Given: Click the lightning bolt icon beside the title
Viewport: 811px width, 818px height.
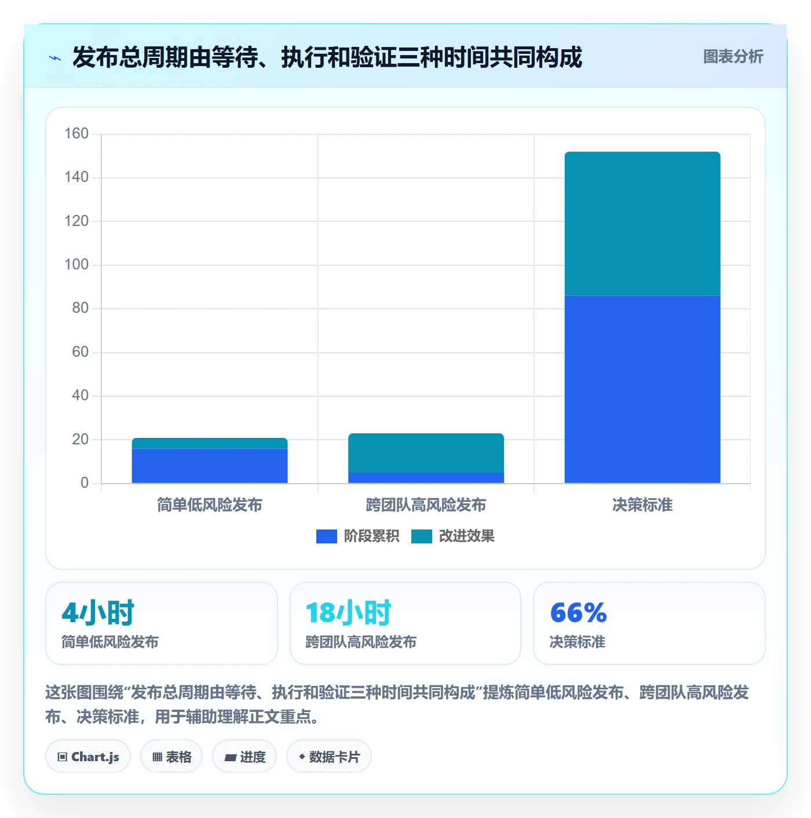Looking at the screenshot, I should (x=55, y=58).
